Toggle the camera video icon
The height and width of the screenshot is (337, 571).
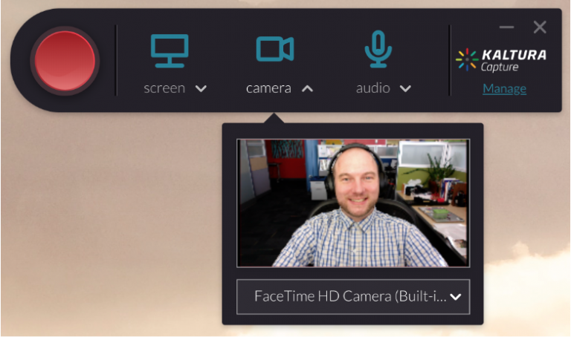tap(274, 49)
